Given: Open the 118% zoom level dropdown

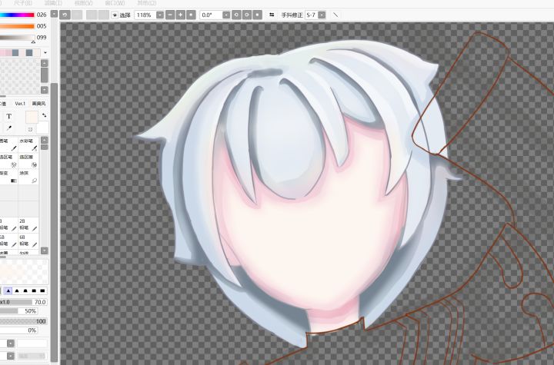Looking at the screenshot, I should [160, 15].
